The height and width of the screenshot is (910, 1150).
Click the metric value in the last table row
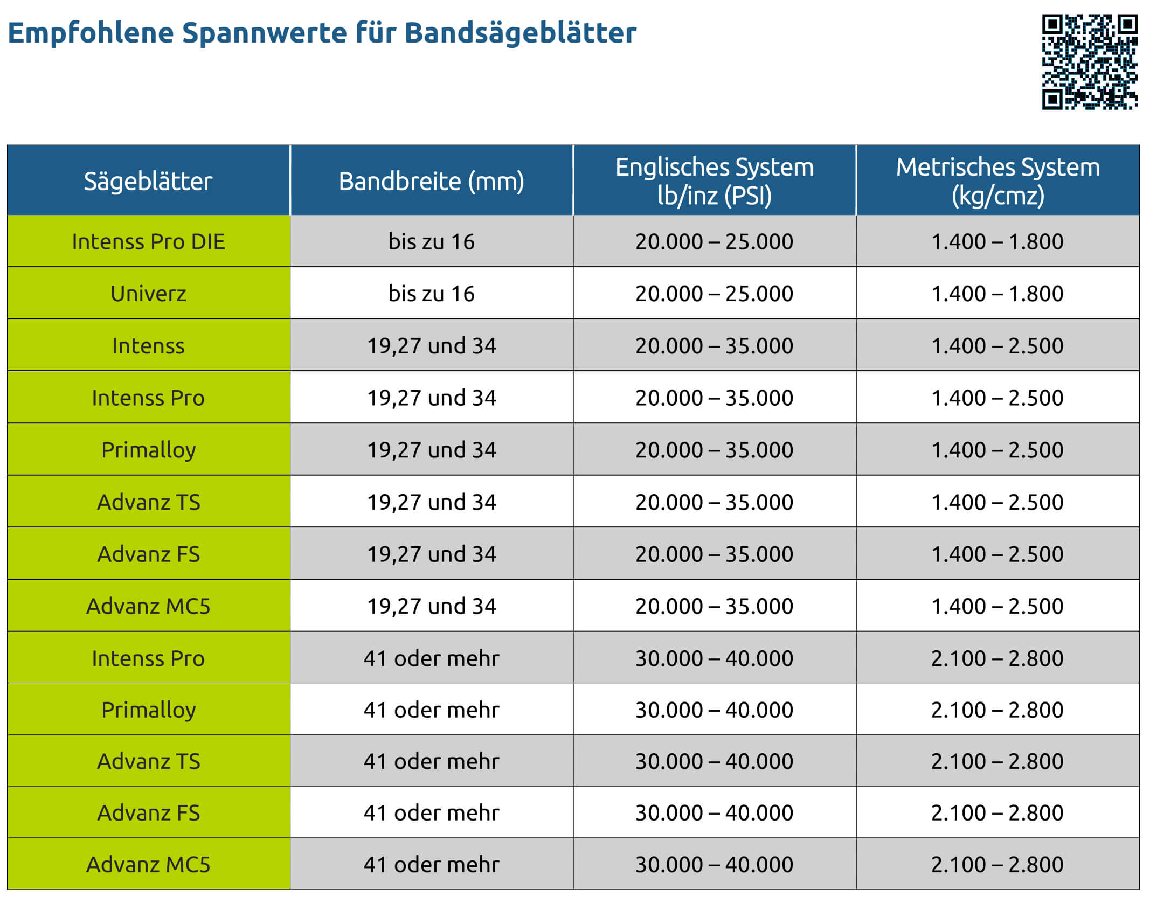[997, 864]
